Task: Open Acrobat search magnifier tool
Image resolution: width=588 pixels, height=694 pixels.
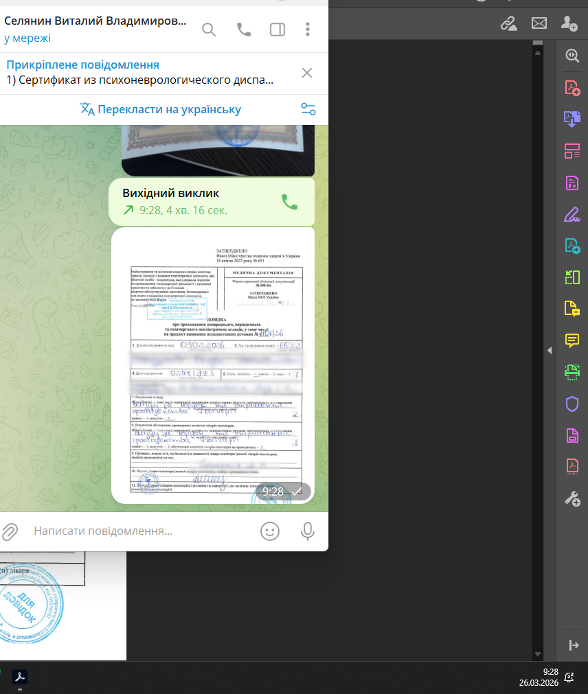Action: (572, 56)
